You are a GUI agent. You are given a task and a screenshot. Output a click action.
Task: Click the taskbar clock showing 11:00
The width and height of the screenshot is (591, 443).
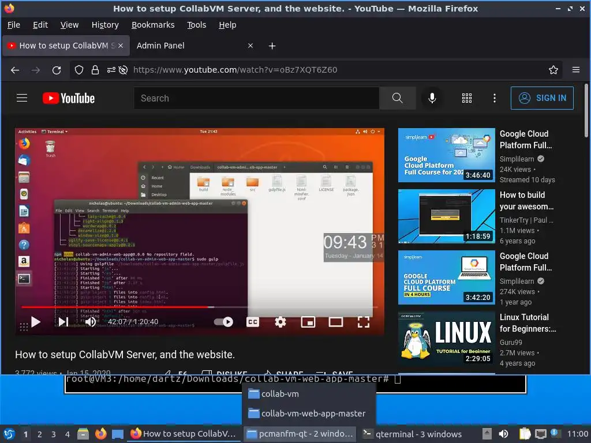click(577, 434)
